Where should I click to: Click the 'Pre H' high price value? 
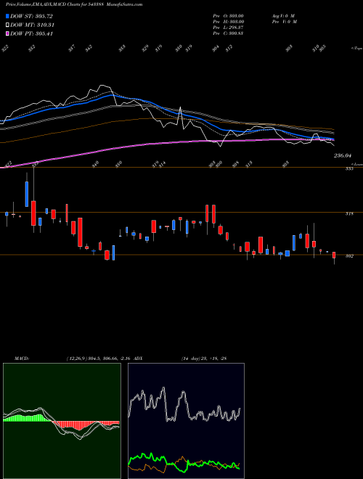click(228, 22)
